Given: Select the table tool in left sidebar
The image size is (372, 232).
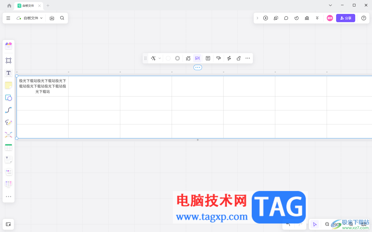Looking at the screenshot, I should pos(9,147).
